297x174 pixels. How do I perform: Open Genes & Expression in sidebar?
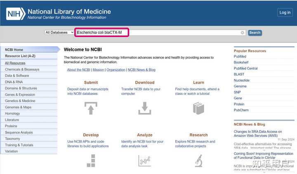(20, 94)
